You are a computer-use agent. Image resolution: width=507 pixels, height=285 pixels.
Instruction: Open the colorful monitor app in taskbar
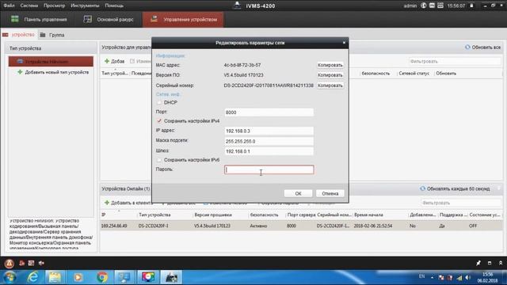coord(148,277)
